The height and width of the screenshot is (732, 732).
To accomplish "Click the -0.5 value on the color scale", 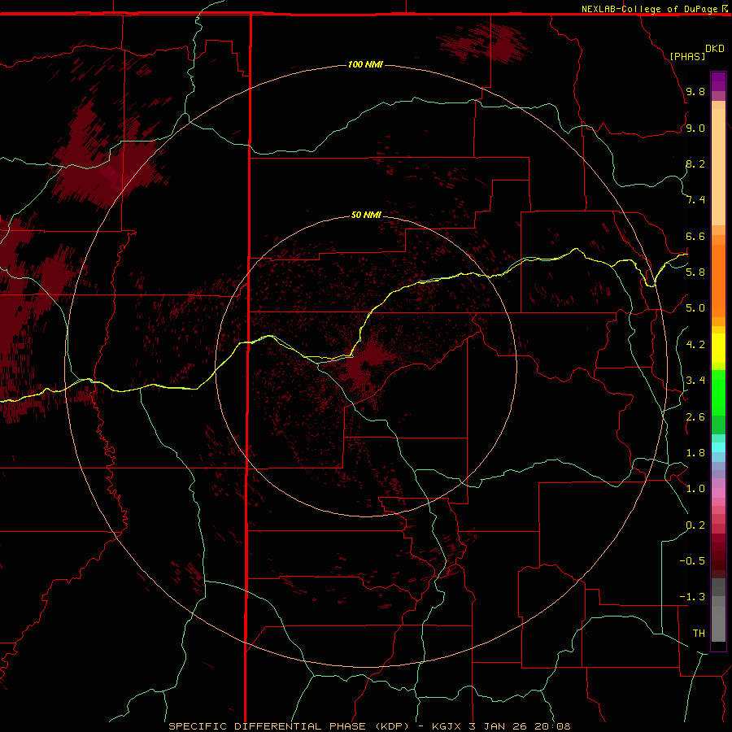I will coord(692,561).
